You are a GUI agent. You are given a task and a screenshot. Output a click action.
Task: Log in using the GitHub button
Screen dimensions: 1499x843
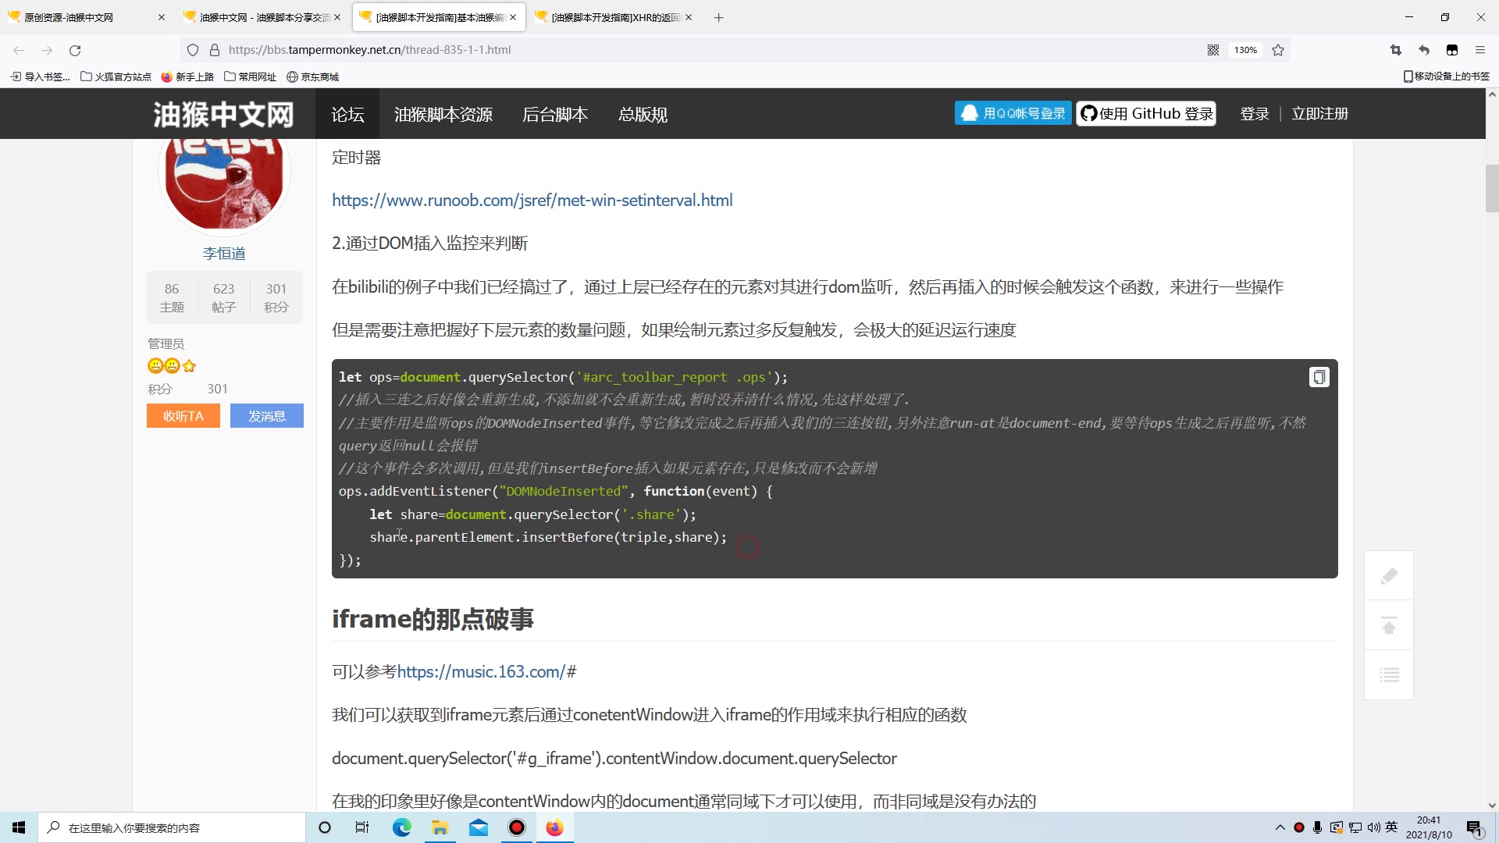tap(1146, 113)
